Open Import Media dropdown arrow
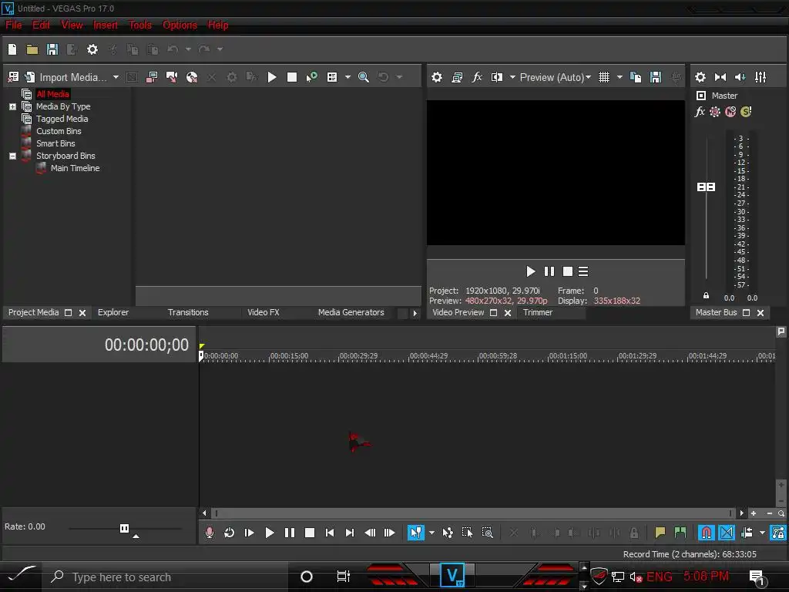Screen dimensions: 789x592 coord(116,77)
